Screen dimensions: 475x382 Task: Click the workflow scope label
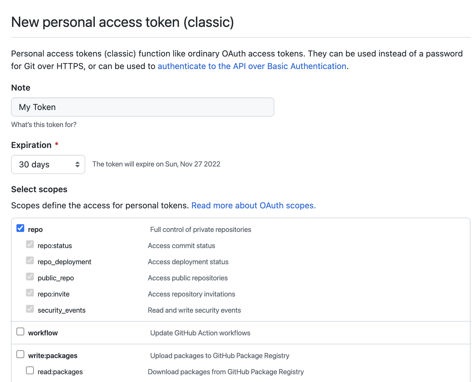coord(43,333)
